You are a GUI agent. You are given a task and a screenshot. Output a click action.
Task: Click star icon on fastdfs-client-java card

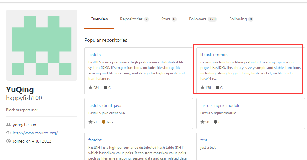coord(91,122)
